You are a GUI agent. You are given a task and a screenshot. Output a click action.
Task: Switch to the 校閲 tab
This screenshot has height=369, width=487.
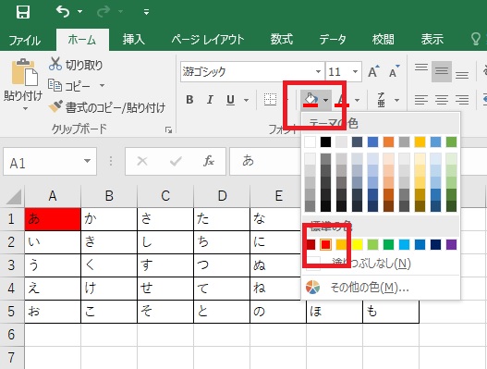[383, 40]
